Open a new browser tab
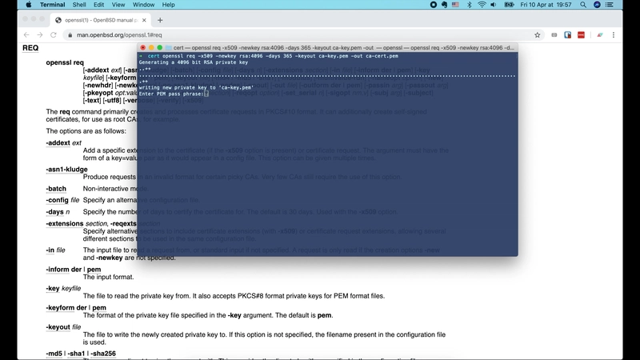This screenshot has width=640, height=360. [x=160, y=20]
